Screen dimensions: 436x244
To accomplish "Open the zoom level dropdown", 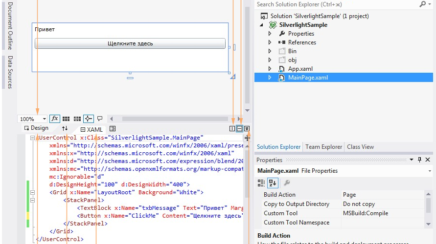I will click(x=45, y=119).
